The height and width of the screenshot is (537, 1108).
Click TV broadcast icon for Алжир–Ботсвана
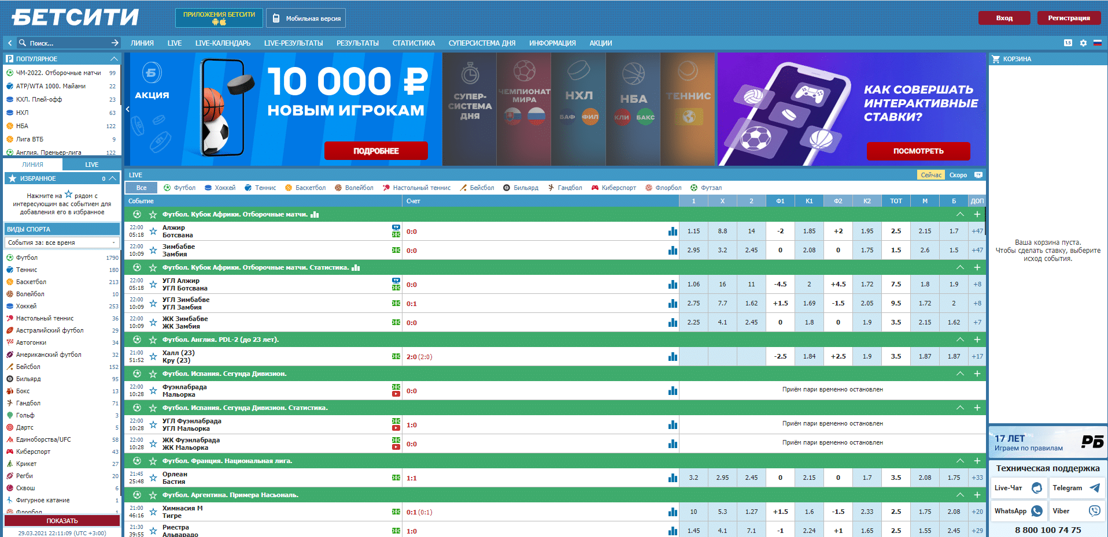coord(396,228)
